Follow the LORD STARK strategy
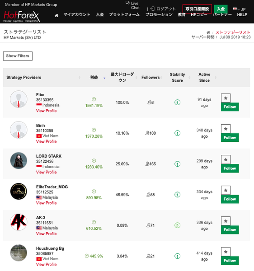 [x=230, y=168]
